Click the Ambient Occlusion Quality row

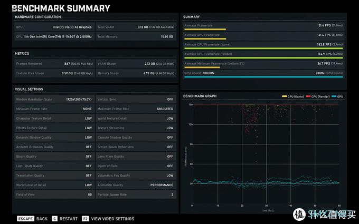54,147
